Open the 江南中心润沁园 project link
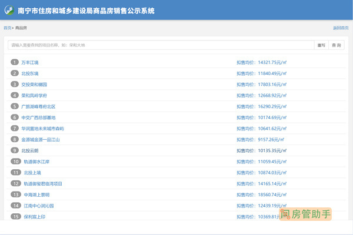The image size is (353, 235). [x=38, y=206]
